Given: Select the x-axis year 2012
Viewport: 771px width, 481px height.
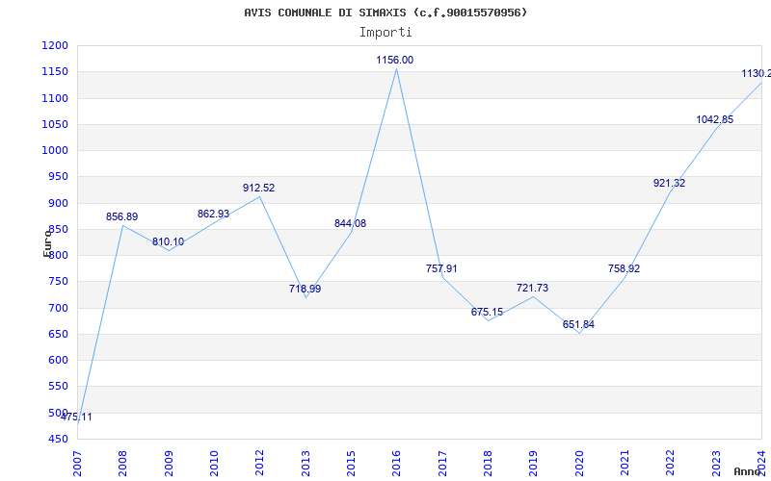Looking at the screenshot, I should [259, 464].
